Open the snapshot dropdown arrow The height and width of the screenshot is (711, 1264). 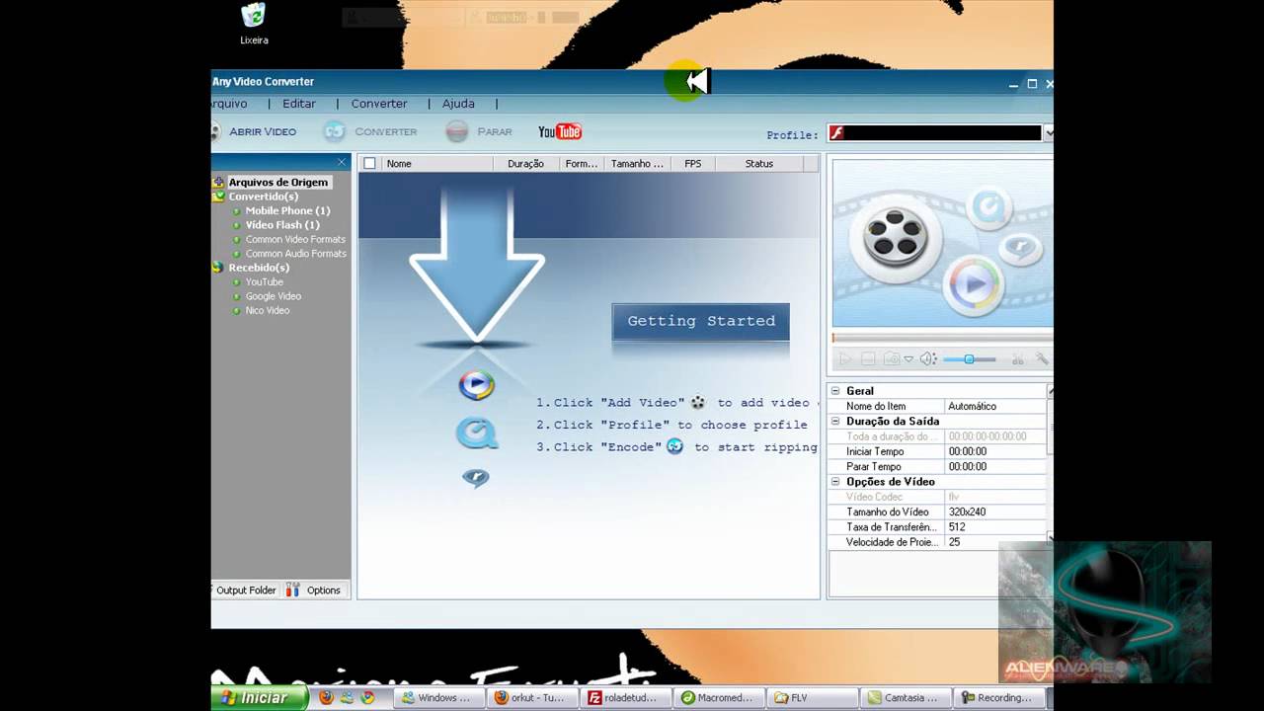tap(908, 359)
